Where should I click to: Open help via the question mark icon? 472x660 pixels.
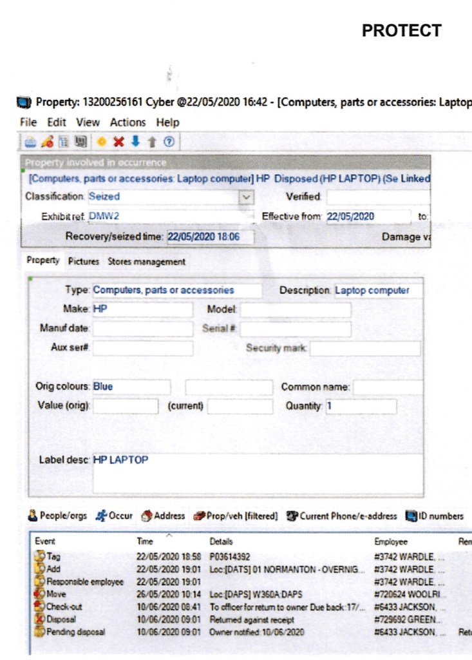[x=168, y=142]
